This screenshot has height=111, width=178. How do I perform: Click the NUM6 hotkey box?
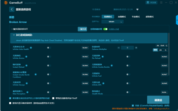pyautogui.click(x=85, y=74)
